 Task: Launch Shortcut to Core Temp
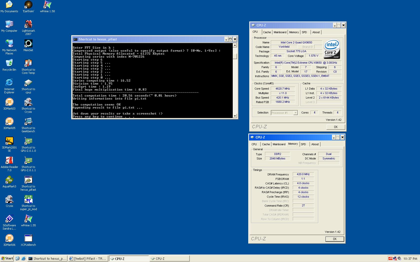[28, 67]
